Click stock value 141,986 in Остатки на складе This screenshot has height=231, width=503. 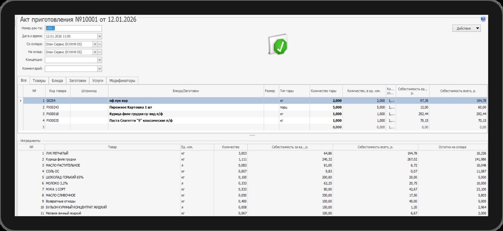point(453,159)
